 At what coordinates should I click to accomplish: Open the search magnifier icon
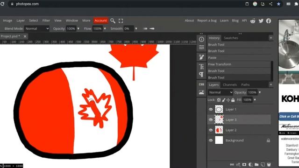coord(113,21)
